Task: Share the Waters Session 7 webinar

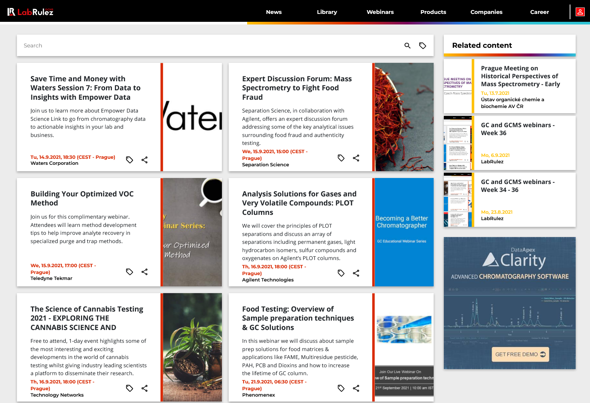Action: (x=145, y=160)
